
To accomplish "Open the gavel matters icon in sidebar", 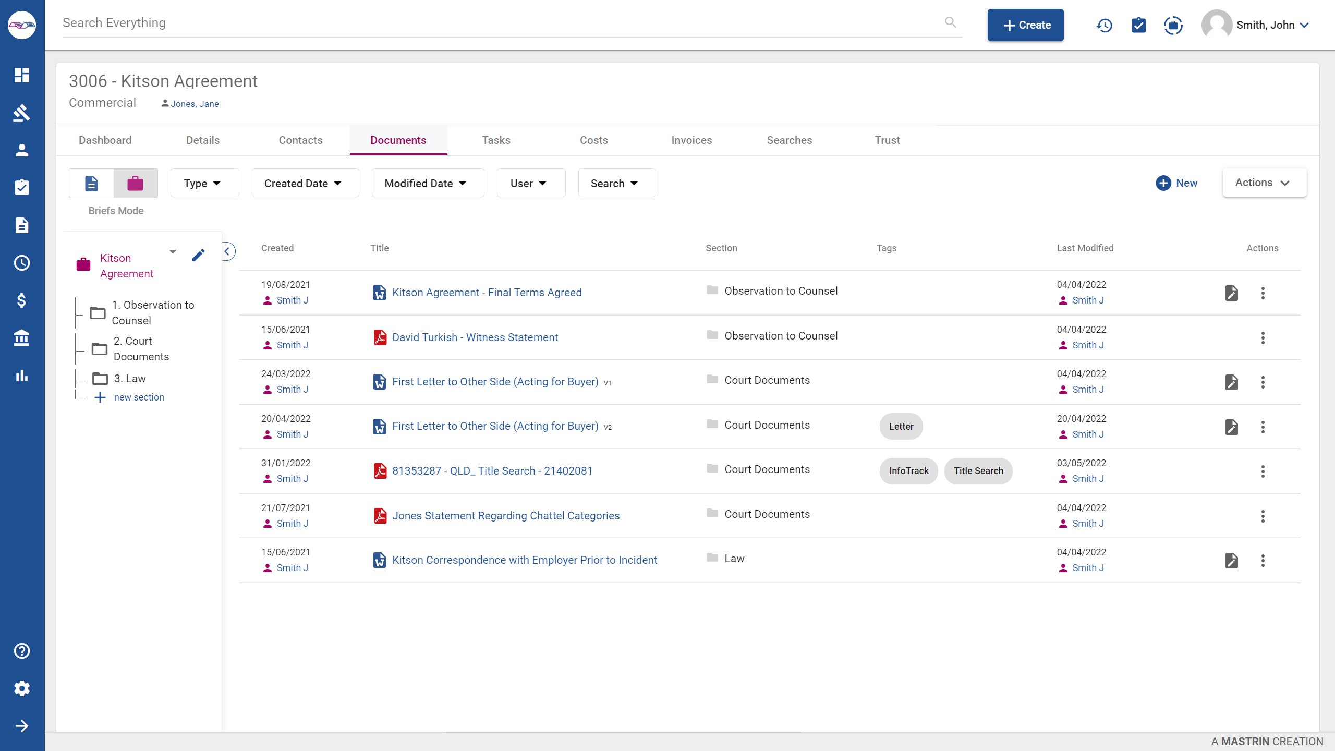I will coord(21,113).
